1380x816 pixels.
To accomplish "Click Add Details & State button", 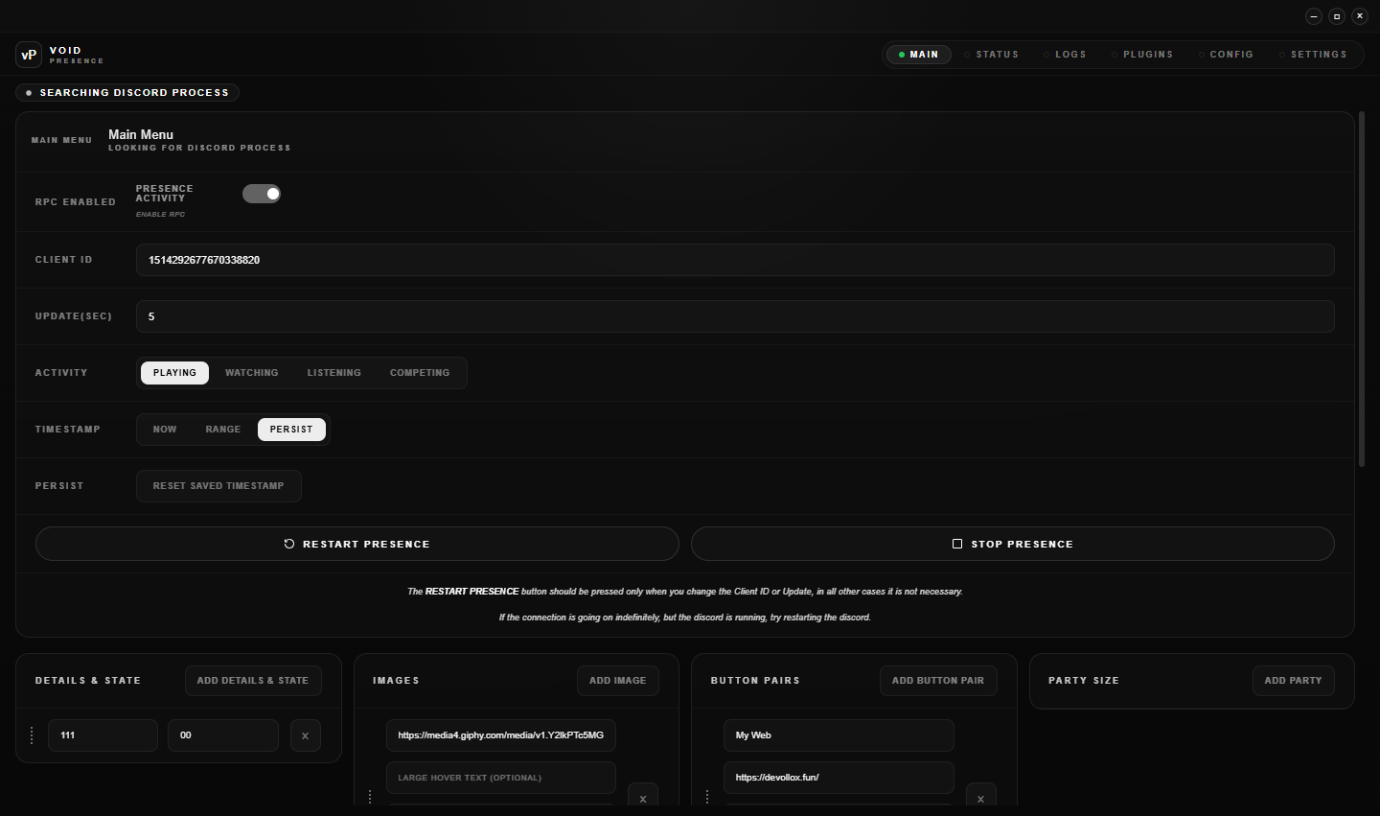I will click(253, 681).
